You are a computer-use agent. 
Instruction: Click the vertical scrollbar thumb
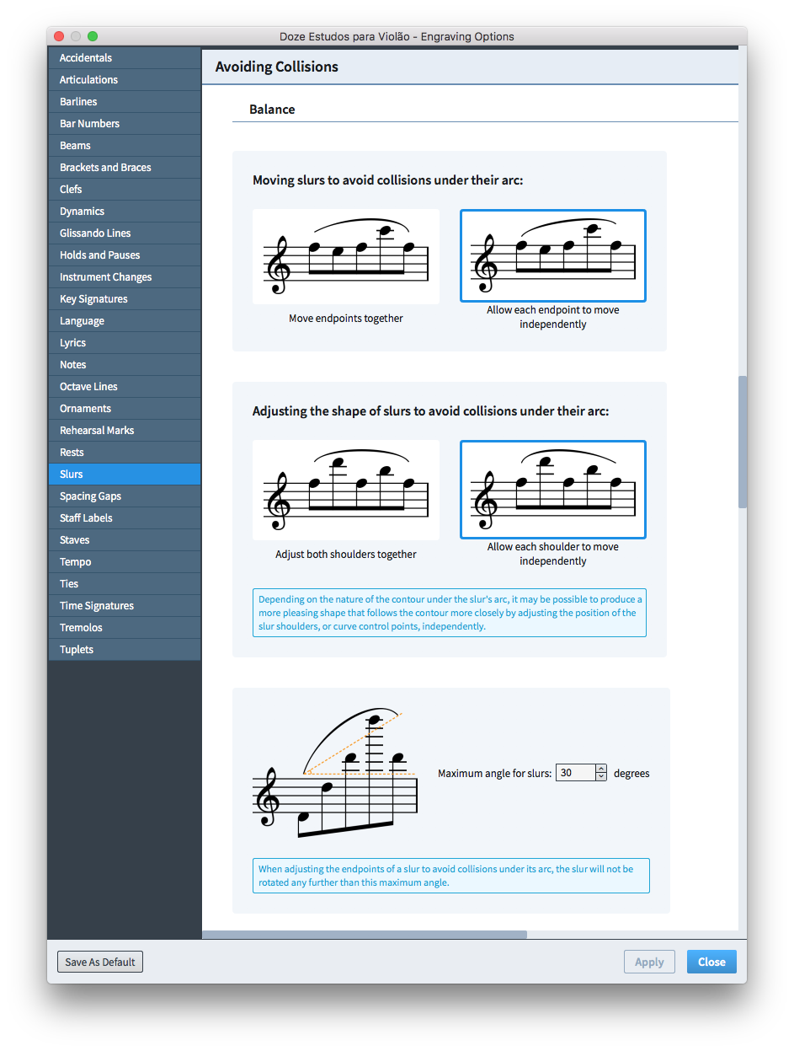click(742, 442)
